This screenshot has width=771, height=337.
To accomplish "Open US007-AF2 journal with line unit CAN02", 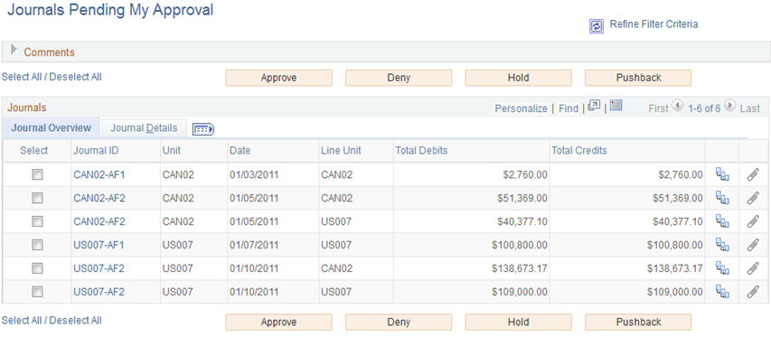I will click(x=99, y=268).
